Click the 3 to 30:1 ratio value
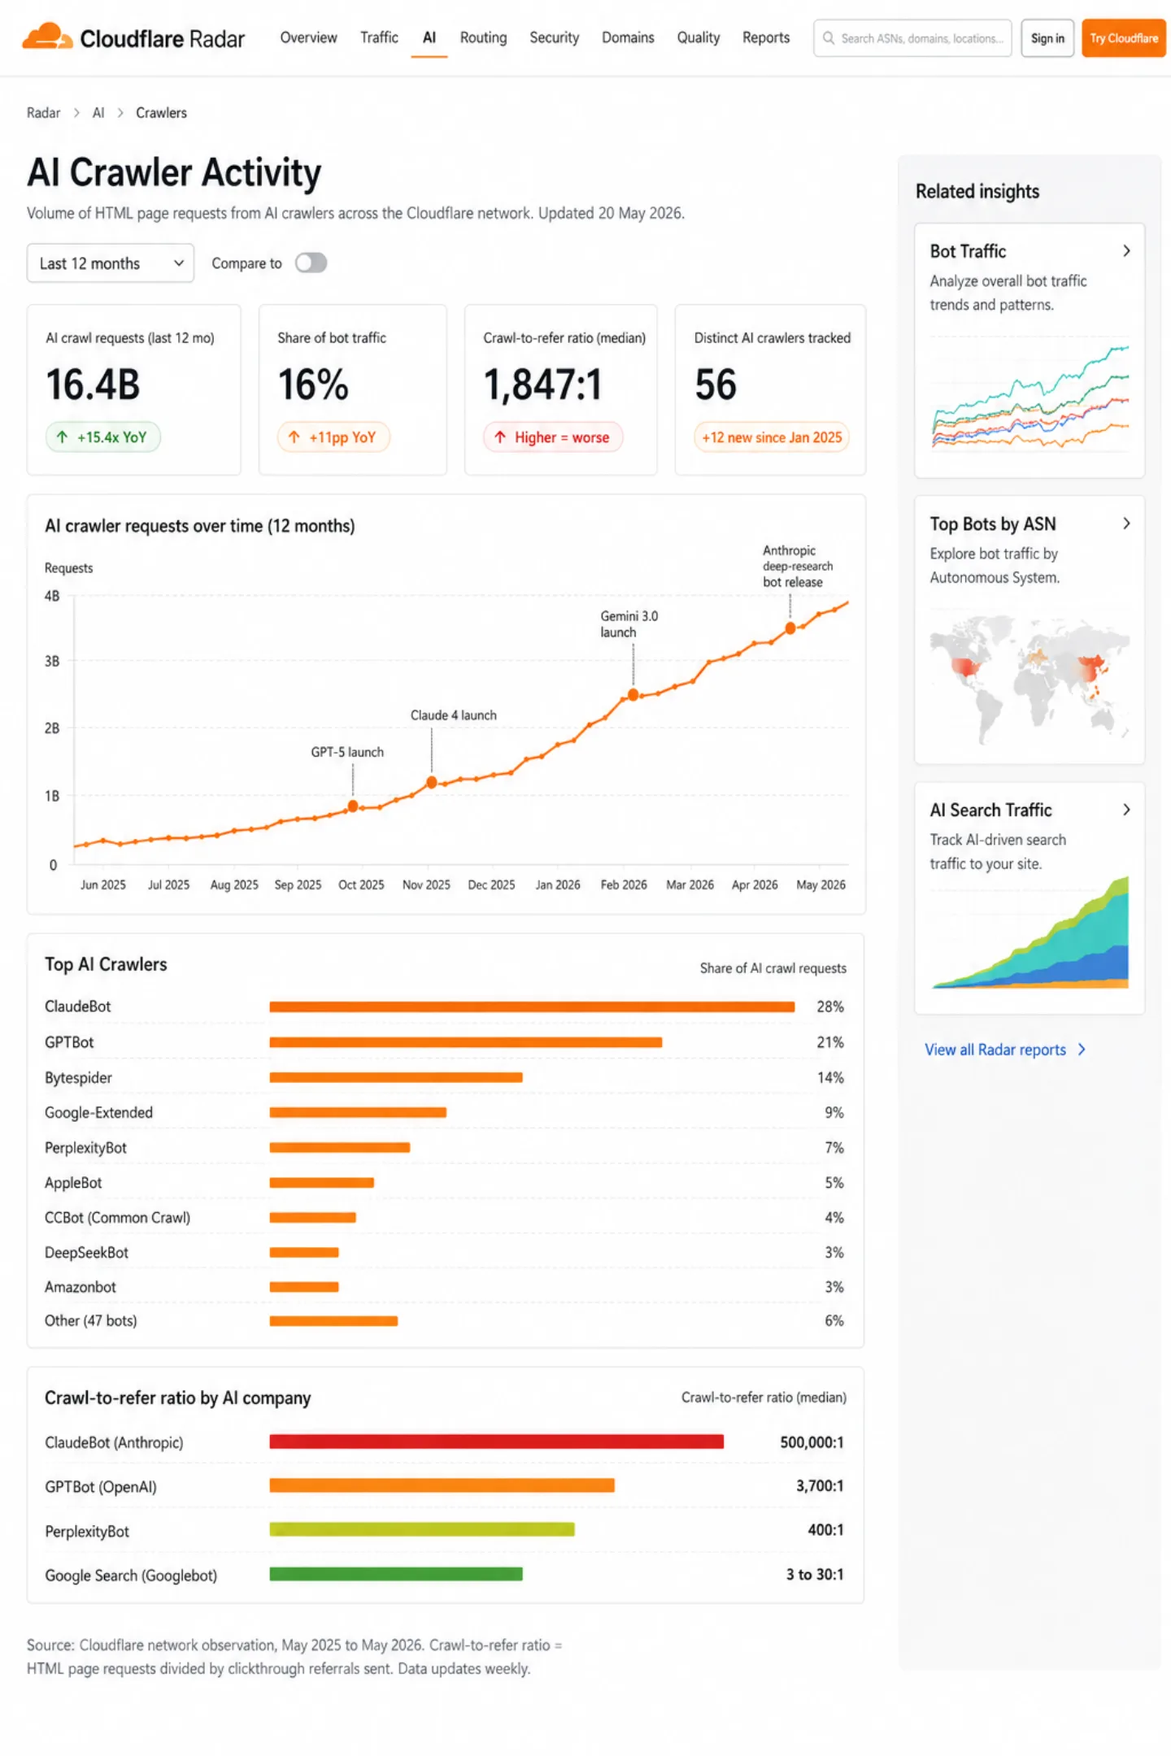The height and width of the screenshot is (1756, 1171). coord(815,1575)
